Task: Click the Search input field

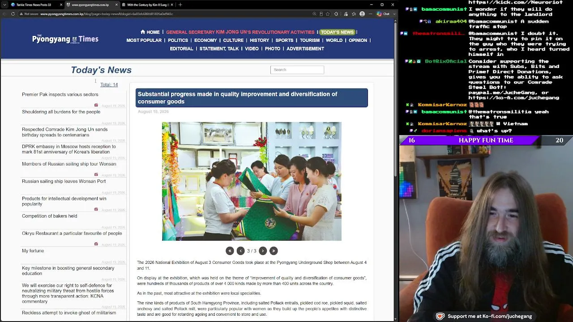Action: 297,70
